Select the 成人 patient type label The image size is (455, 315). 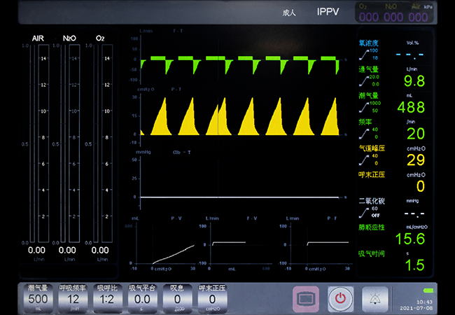pos(289,13)
